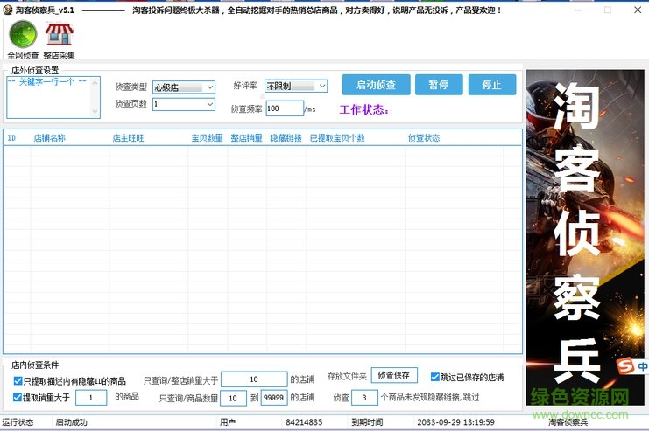Click the user ID 84214835

tap(304, 422)
